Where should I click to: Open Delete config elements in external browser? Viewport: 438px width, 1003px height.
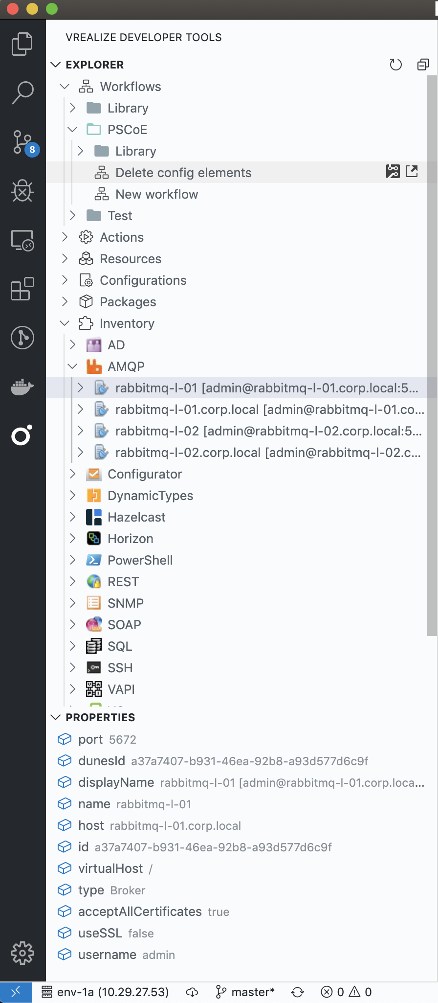412,171
